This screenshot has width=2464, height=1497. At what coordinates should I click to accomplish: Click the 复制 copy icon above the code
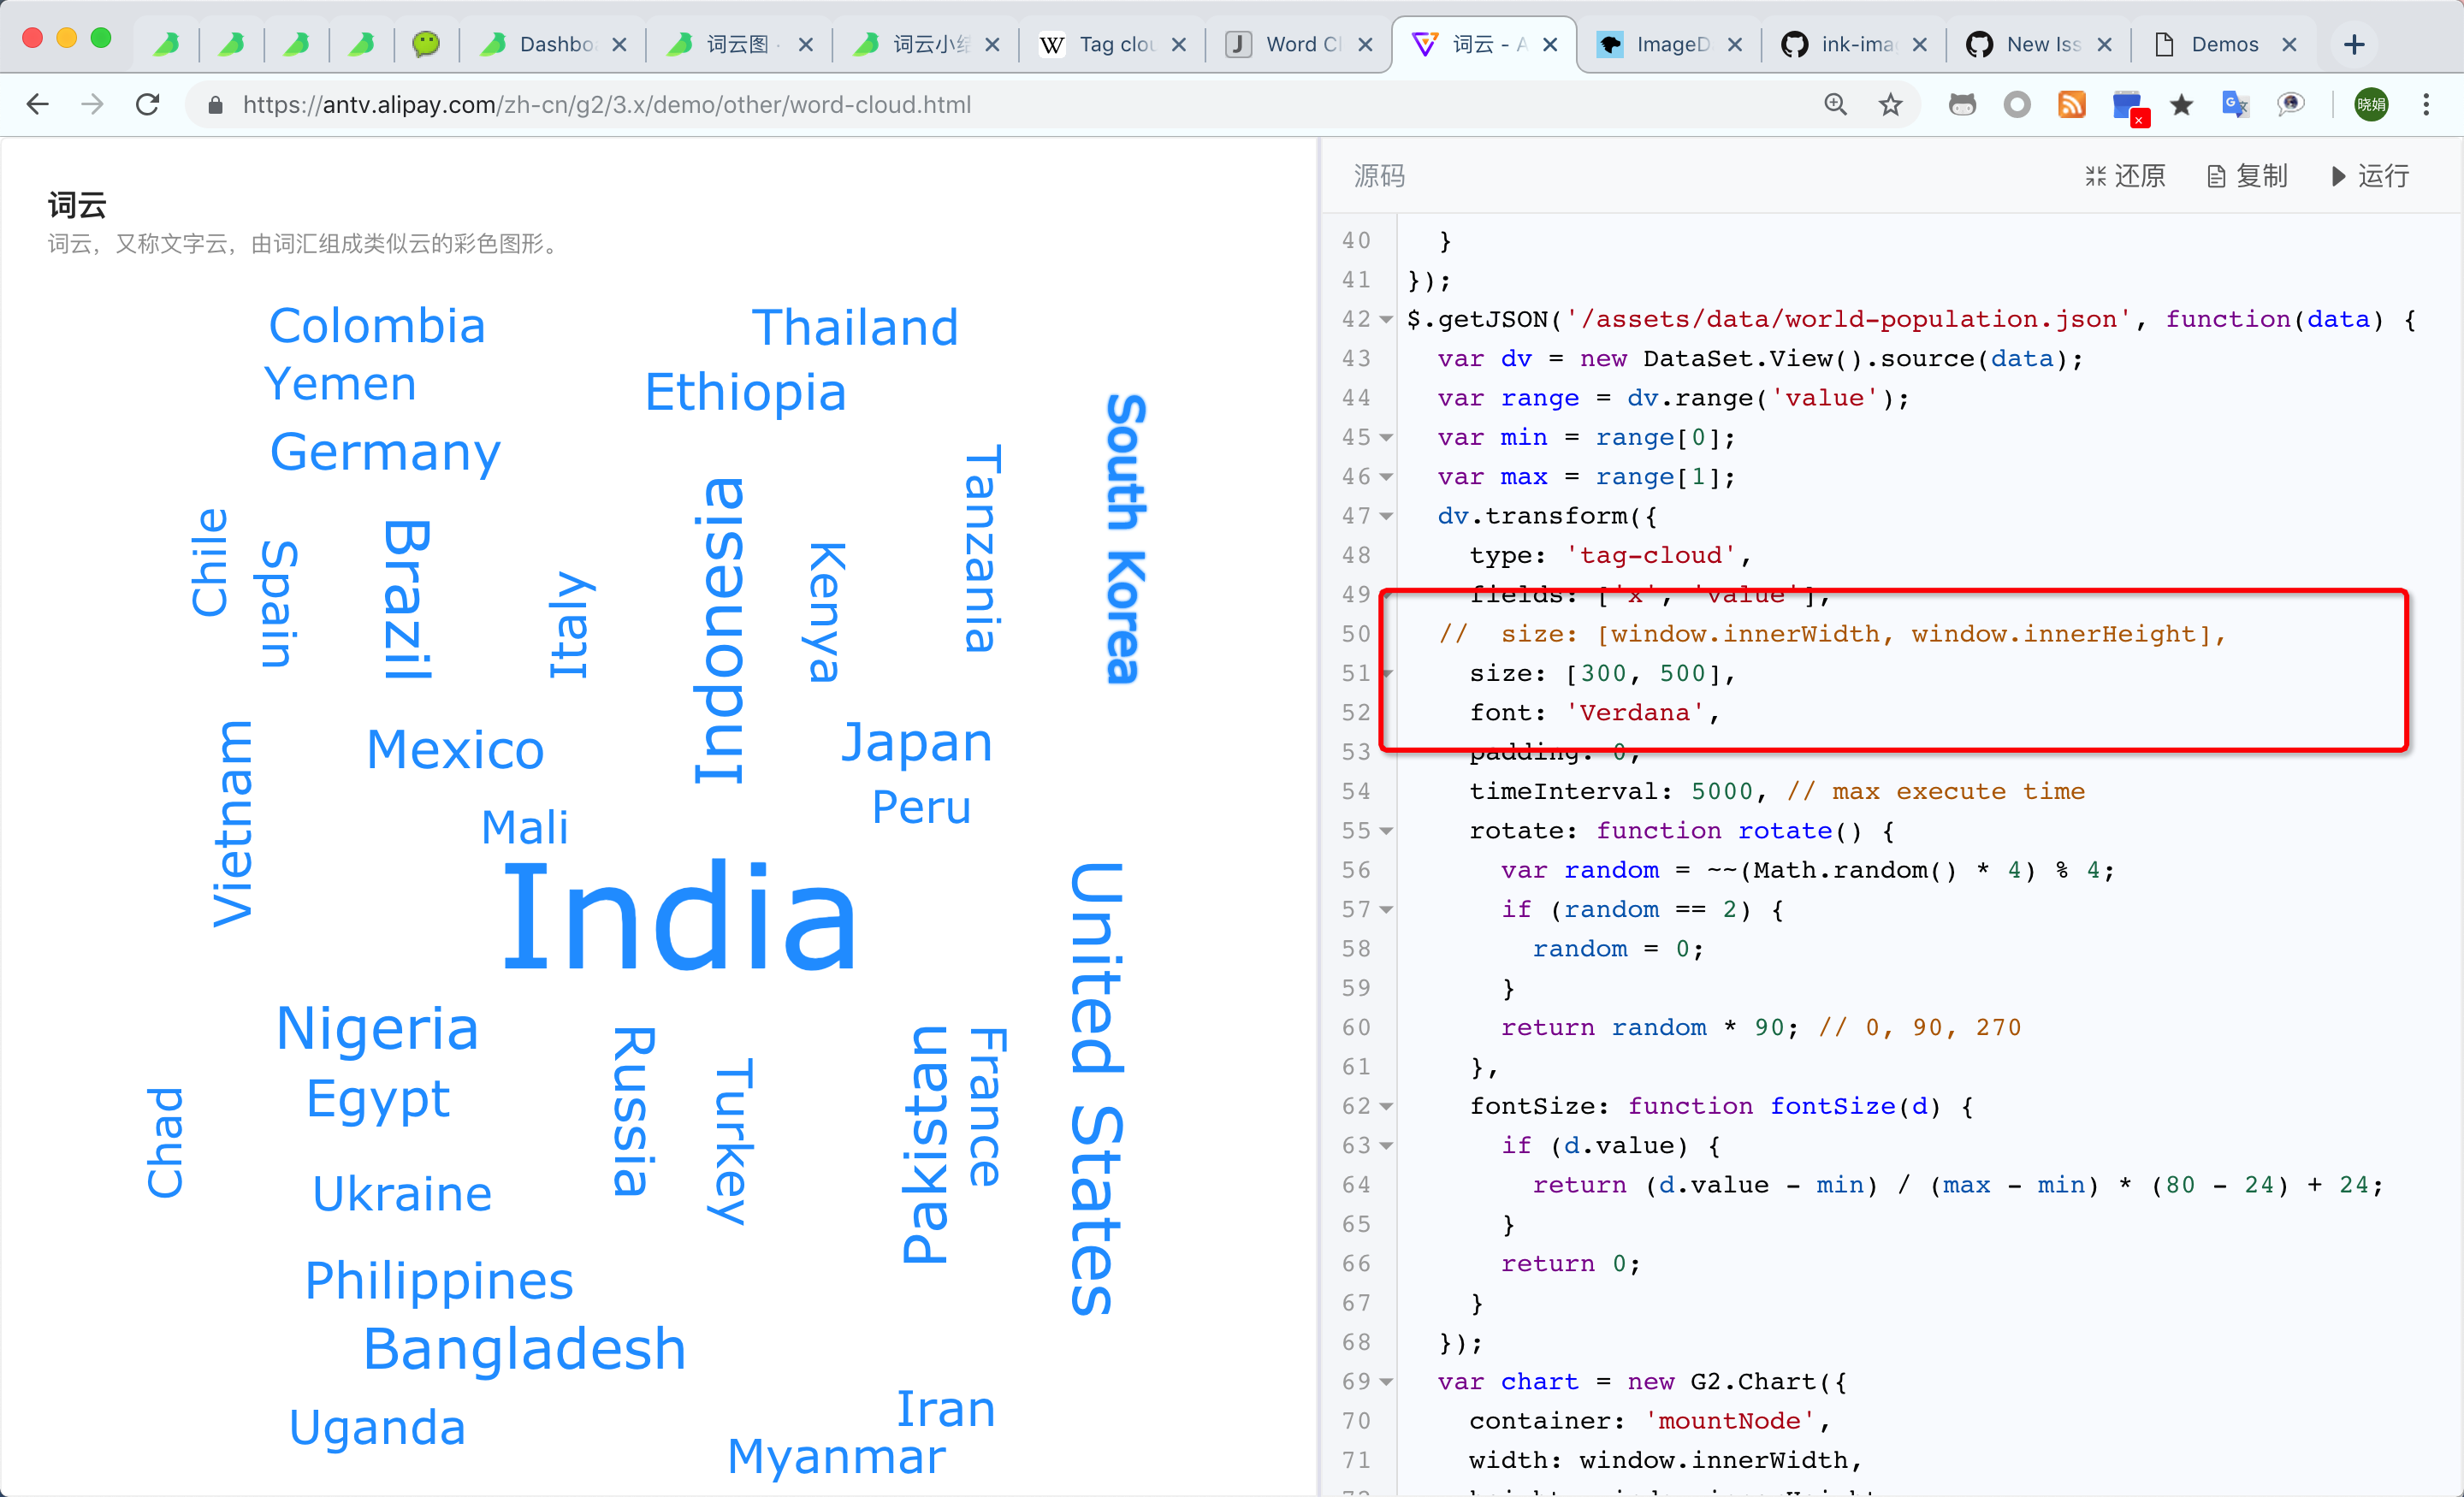tap(2247, 176)
